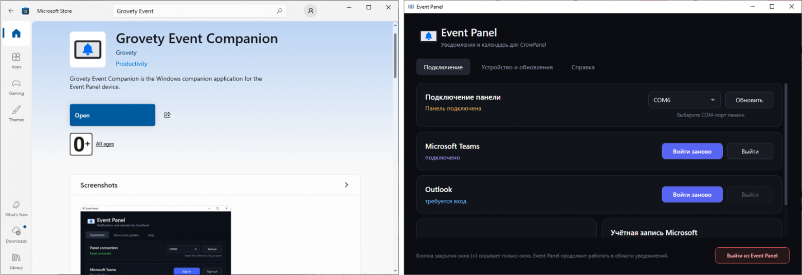Screen dimensions: 802x275
Task: Open What's New in the sidebar
Action: tap(16, 208)
